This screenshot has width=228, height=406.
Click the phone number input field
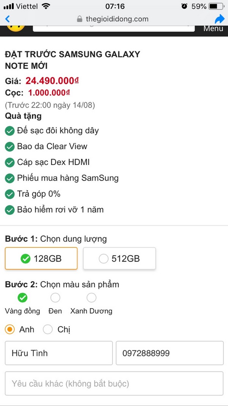(x=169, y=353)
